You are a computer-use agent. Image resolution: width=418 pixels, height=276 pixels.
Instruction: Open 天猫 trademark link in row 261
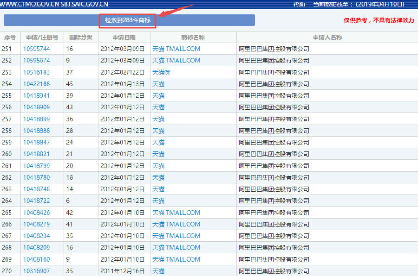click(158, 166)
